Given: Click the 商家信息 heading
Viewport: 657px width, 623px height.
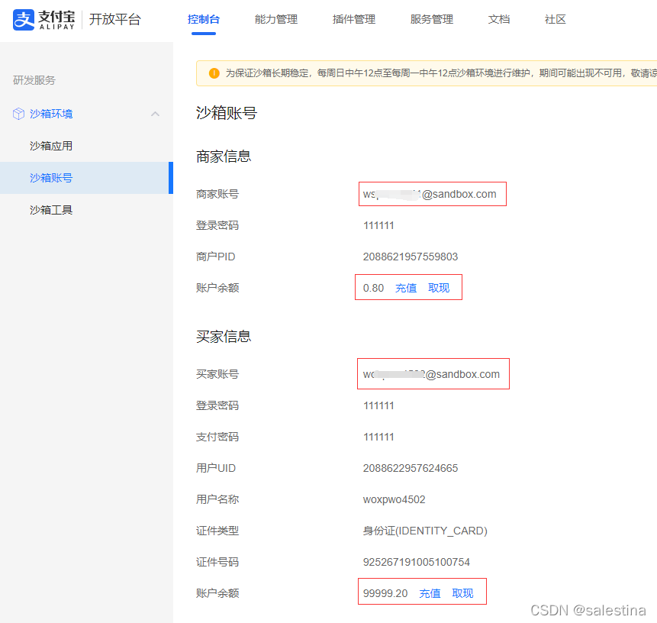Looking at the screenshot, I should tap(224, 157).
